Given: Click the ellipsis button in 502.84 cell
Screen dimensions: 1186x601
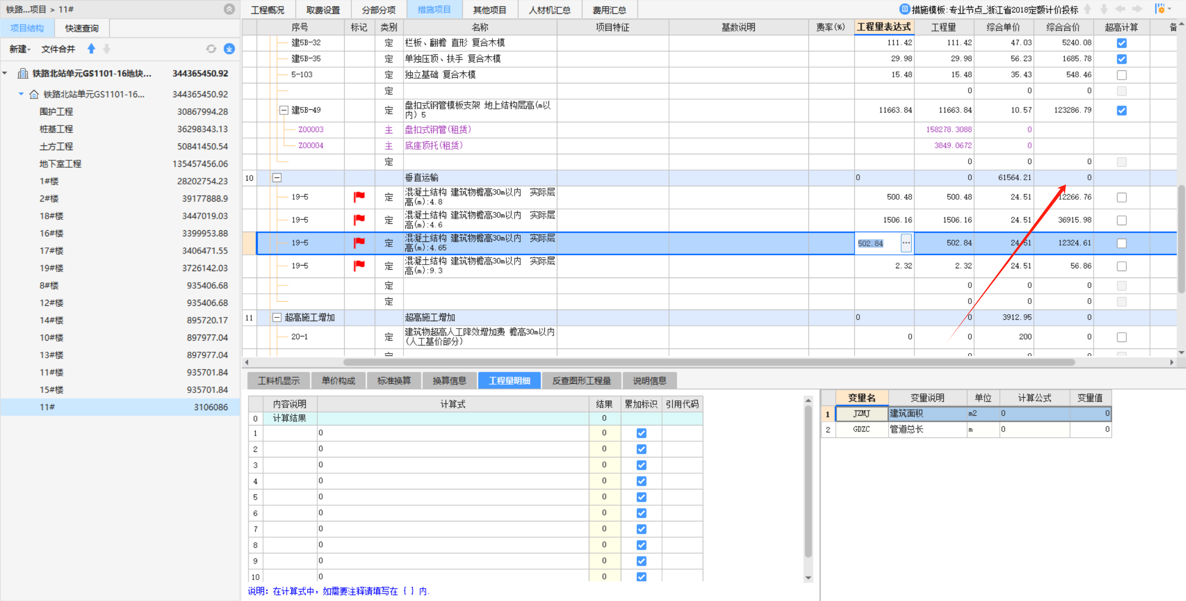Looking at the screenshot, I should pos(906,243).
